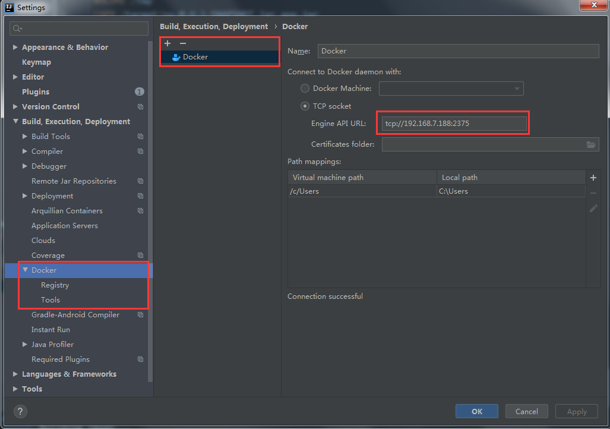Expand the Build Tools node

[25, 136]
